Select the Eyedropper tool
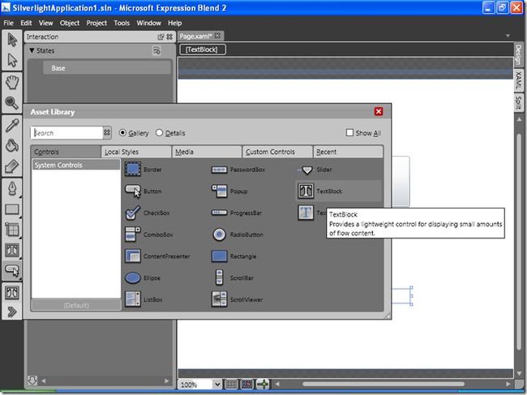This screenshot has height=395, width=527. [x=12, y=125]
